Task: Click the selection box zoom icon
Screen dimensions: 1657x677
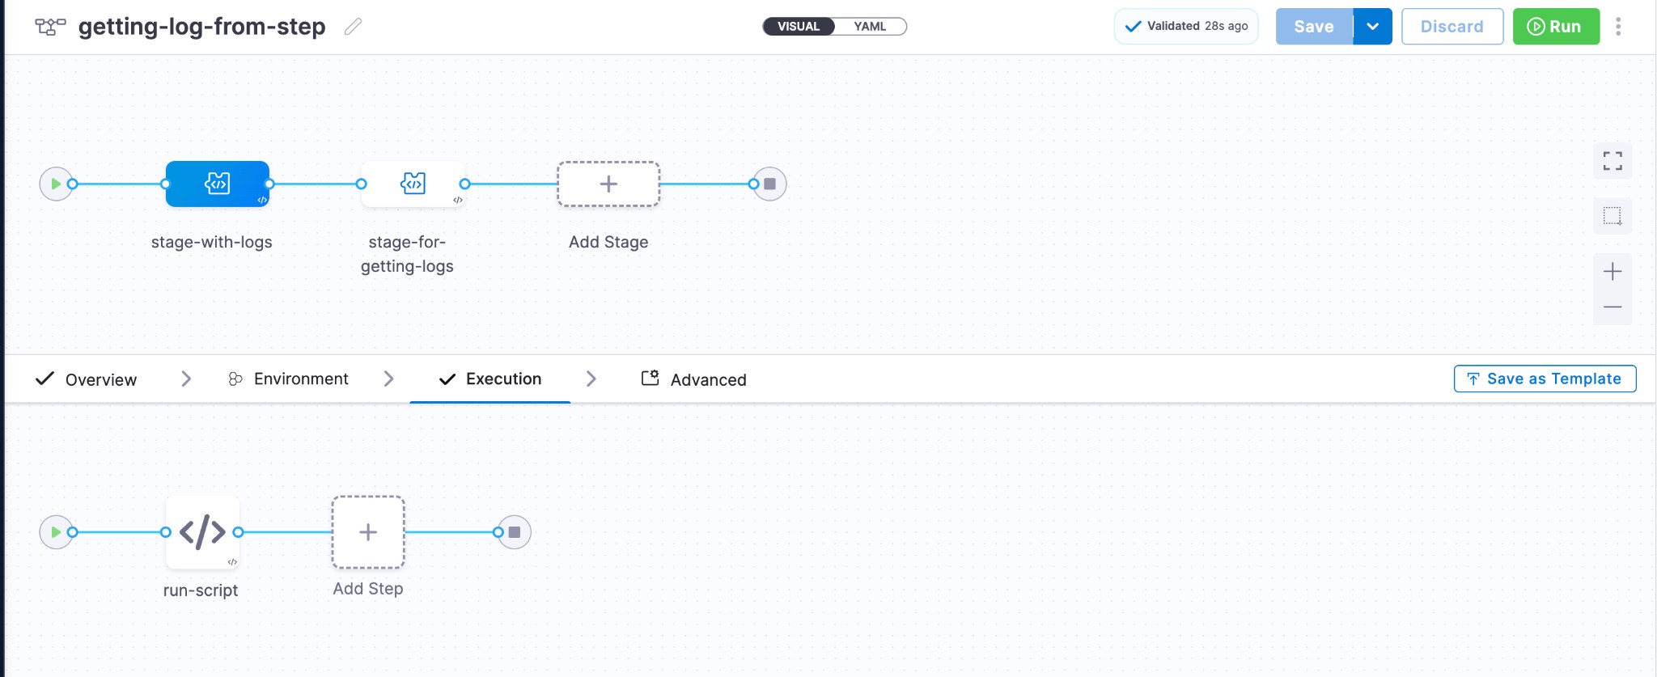Action: (x=1613, y=216)
